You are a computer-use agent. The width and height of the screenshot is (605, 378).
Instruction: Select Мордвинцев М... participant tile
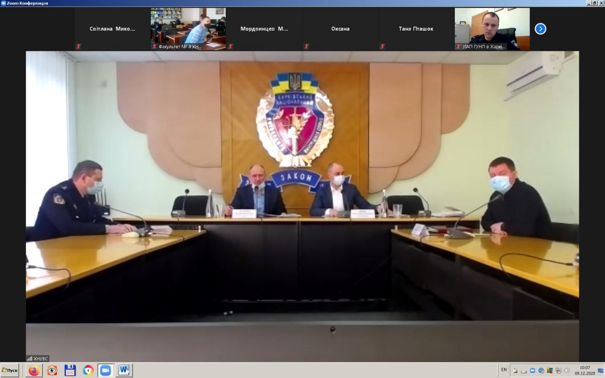pyautogui.click(x=264, y=29)
